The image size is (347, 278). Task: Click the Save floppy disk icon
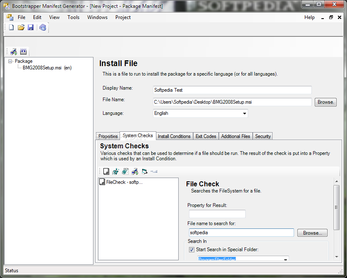(31, 27)
